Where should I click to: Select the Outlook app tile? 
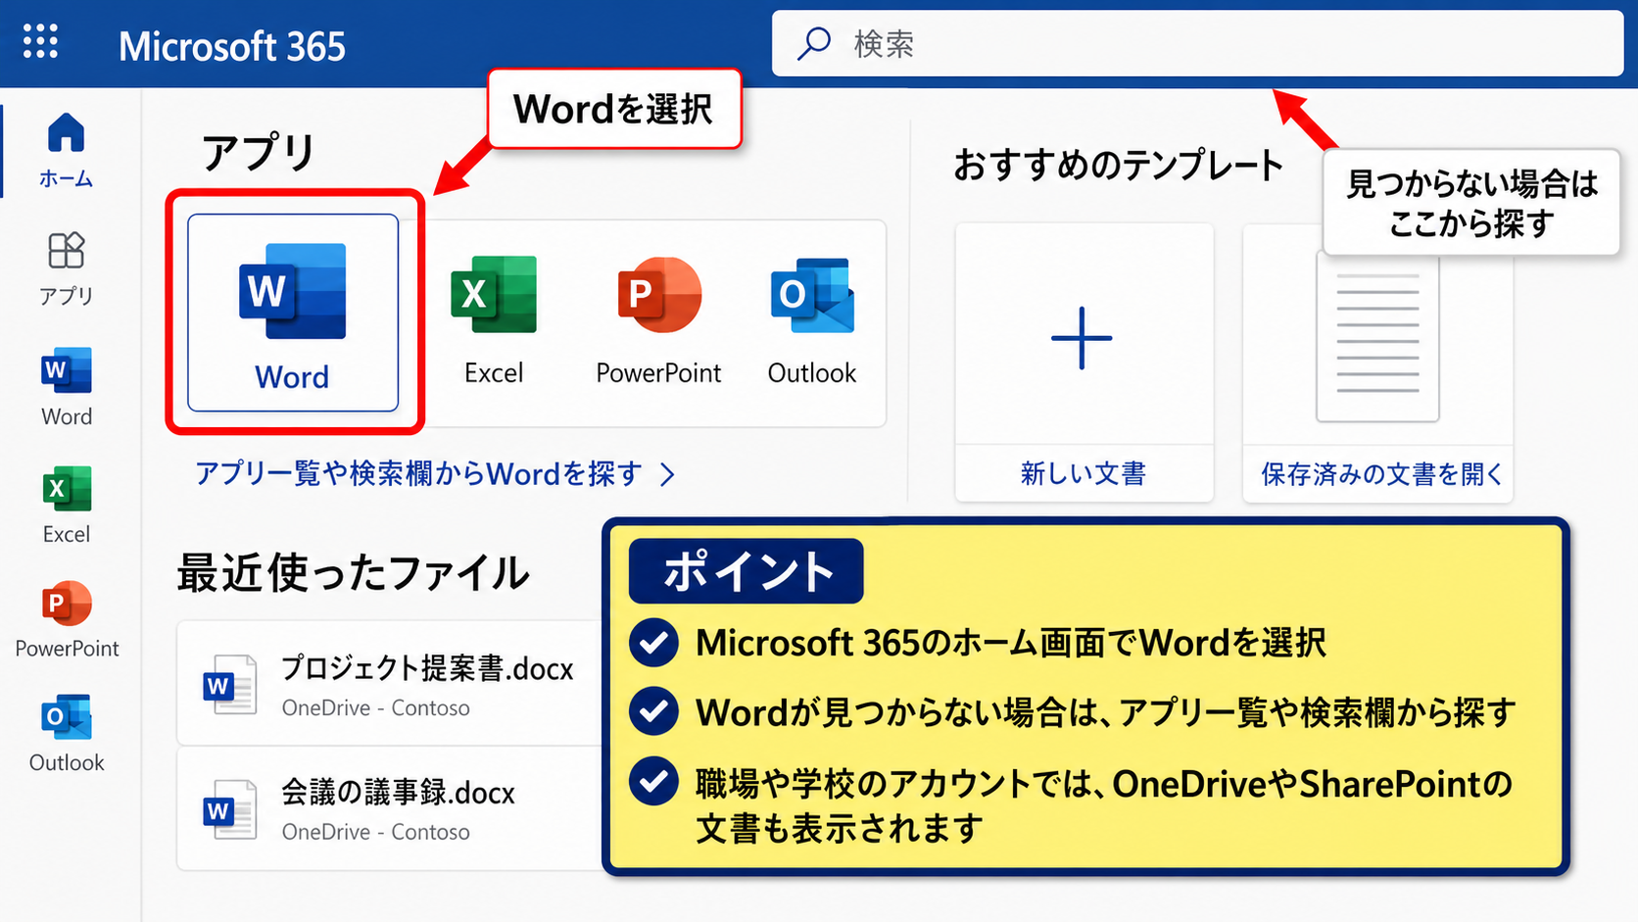tap(812, 320)
